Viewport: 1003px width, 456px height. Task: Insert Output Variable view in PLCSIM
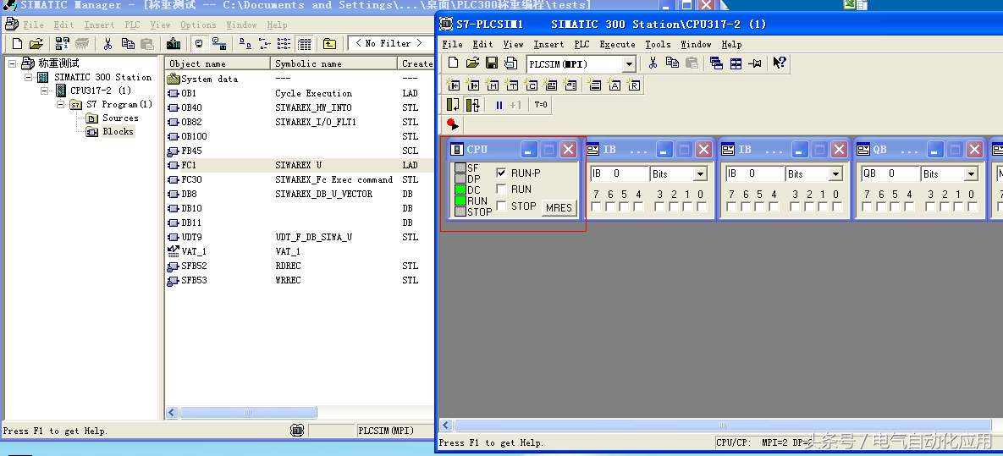(x=472, y=85)
